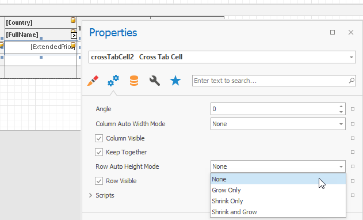
Task: Open the crossTabCell2 component selector dropdown
Action: [x=351, y=57]
